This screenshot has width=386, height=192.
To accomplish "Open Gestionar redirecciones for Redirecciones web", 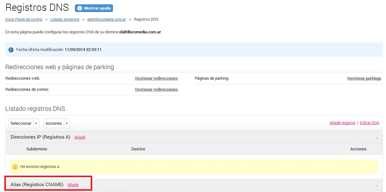I will point(156,78).
